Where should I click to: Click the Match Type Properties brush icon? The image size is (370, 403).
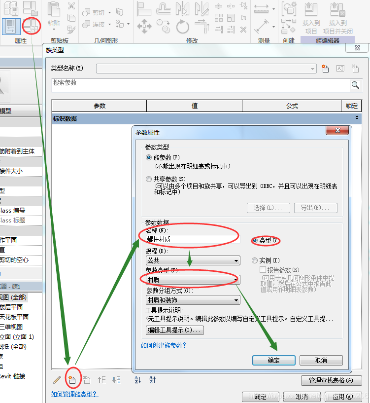click(x=71, y=29)
